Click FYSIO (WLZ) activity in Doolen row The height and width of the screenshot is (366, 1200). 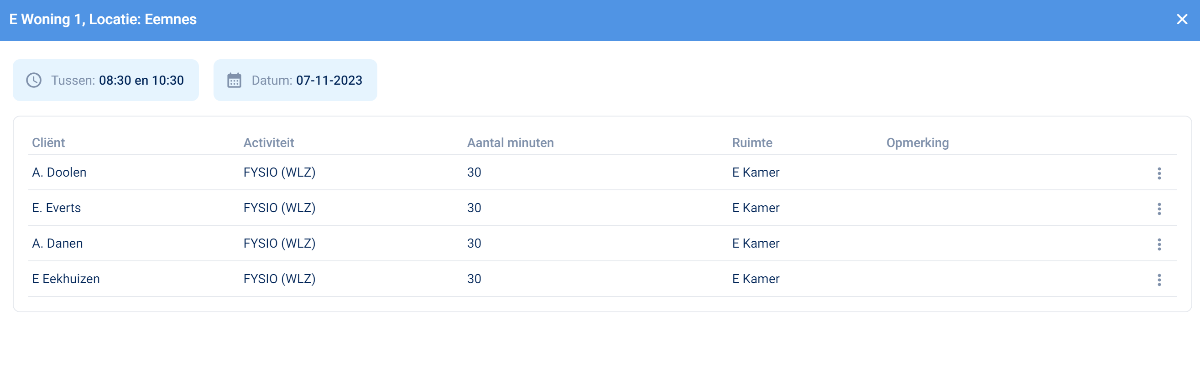pos(279,172)
